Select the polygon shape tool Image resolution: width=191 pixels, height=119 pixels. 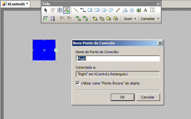click(125, 10)
